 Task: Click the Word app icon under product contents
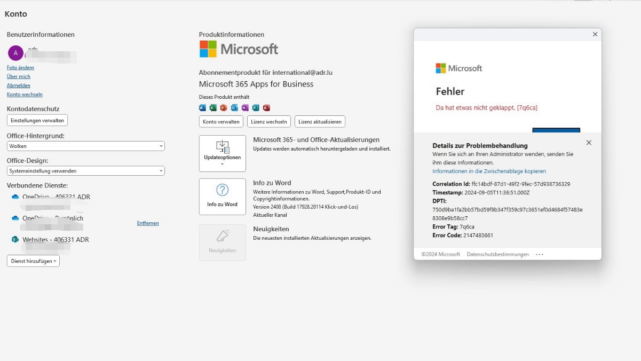pyautogui.click(x=202, y=108)
